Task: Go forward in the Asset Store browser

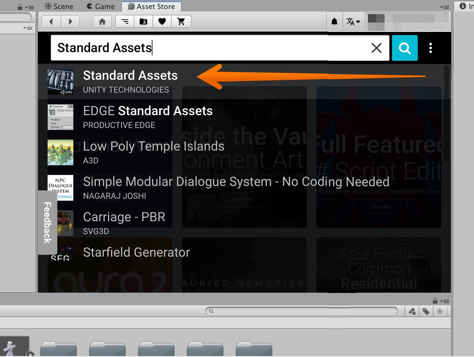Action: click(70, 22)
